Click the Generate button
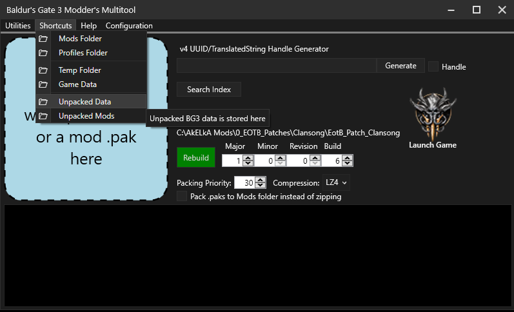This screenshot has height=312, width=514. pos(400,66)
